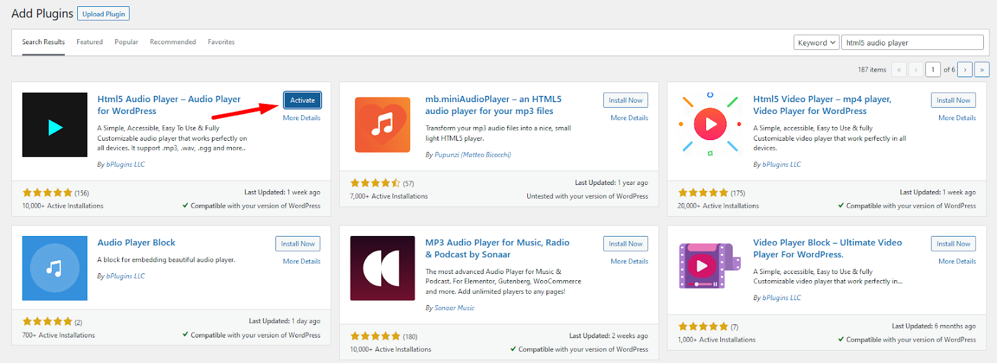This screenshot has height=363, width=997.
Task: Click the Audio Player Block music note icon
Action: point(55,268)
